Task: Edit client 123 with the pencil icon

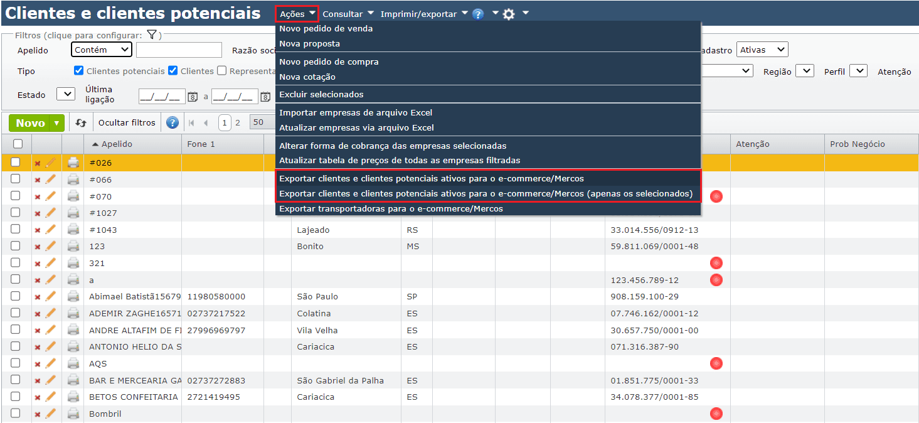Action: [50, 247]
